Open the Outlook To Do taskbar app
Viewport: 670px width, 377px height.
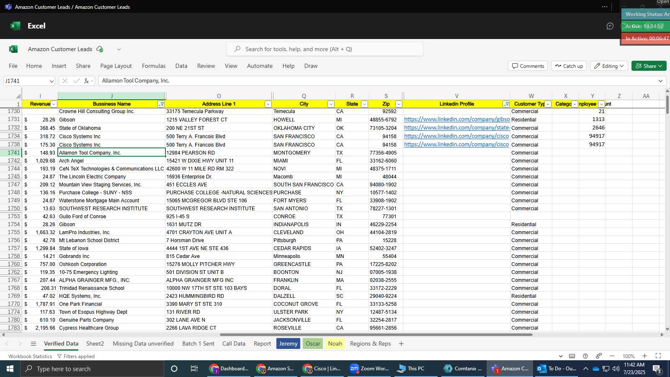pos(557,369)
